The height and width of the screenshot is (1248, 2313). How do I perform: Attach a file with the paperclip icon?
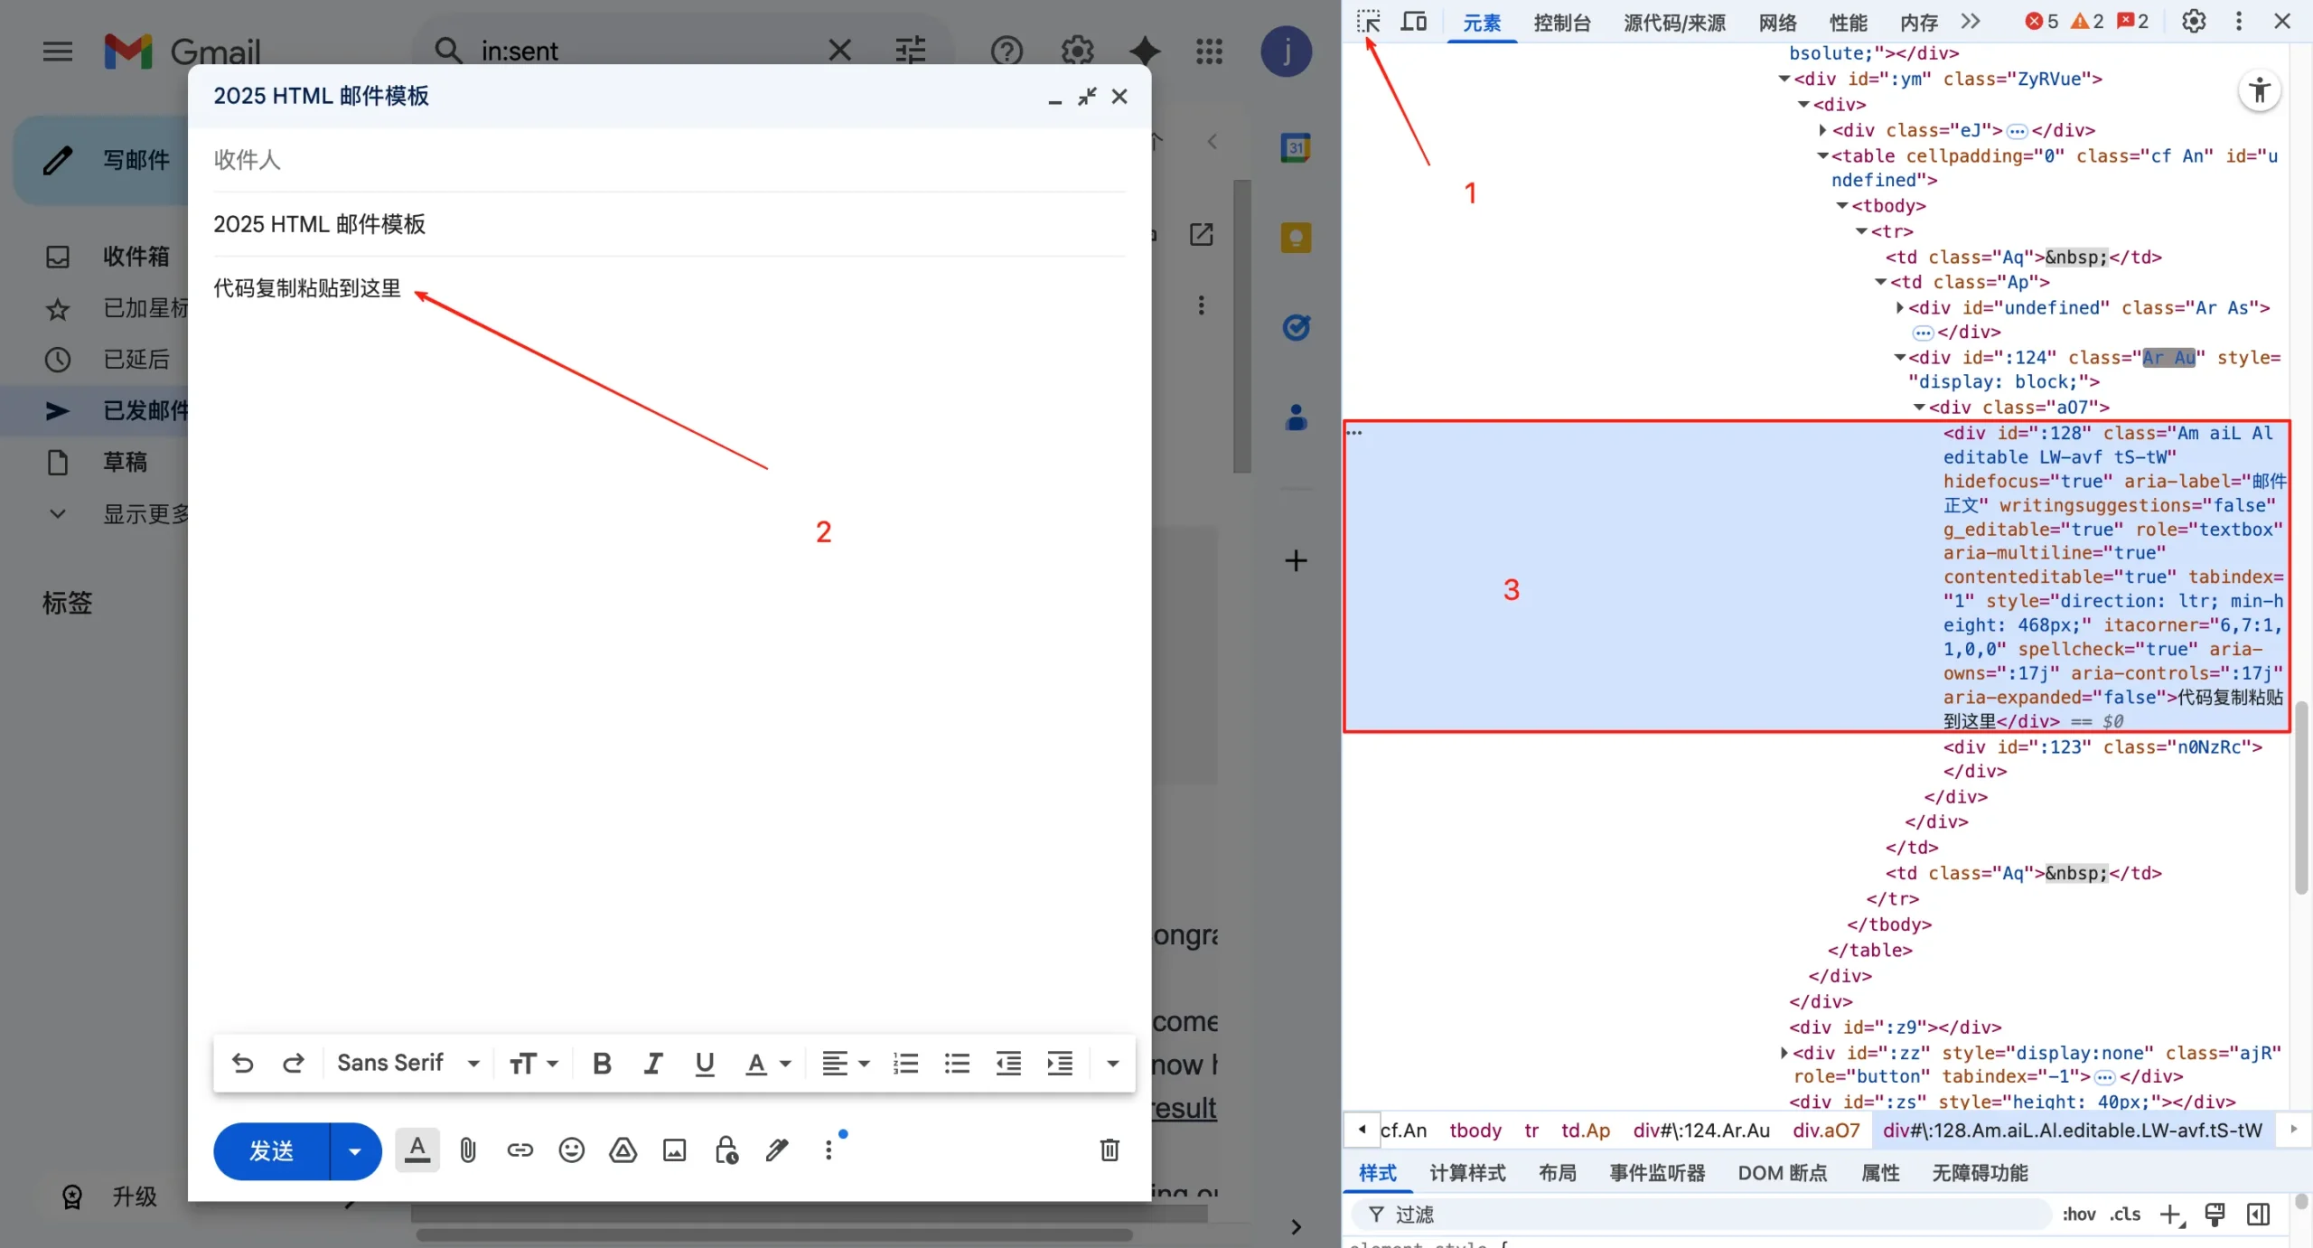pos(467,1149)
